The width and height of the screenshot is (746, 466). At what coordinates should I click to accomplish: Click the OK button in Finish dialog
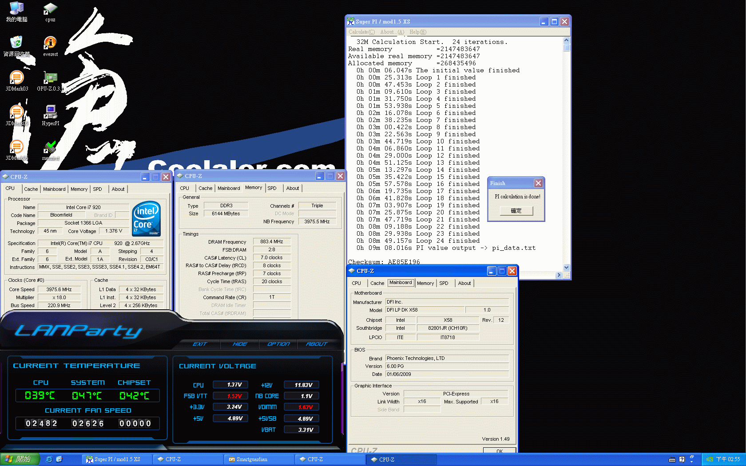516,211
